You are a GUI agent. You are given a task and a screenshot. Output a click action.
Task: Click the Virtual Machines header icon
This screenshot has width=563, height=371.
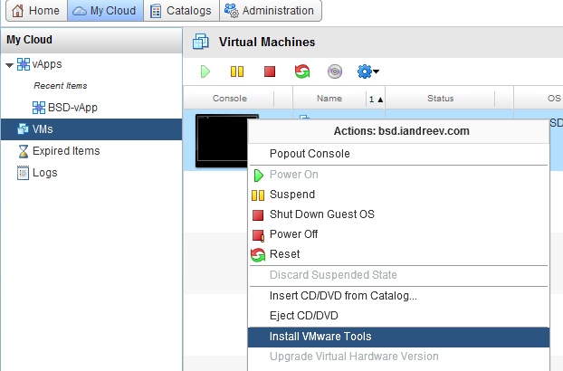200,42
